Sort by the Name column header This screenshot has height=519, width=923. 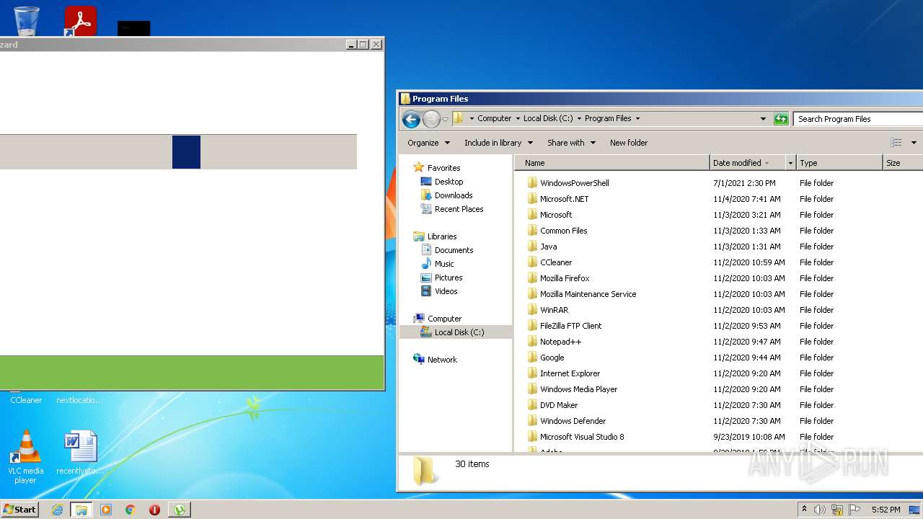(612, 163)
